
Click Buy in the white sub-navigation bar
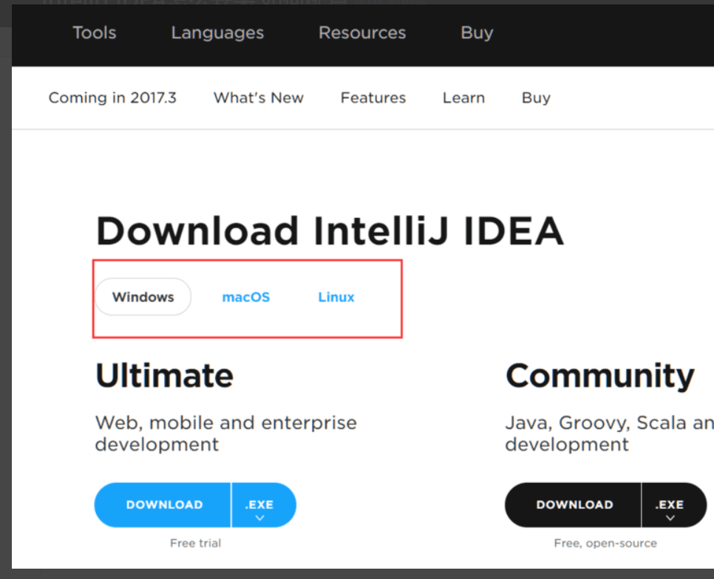[536, 97]
